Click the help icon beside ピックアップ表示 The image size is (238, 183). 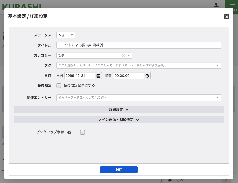[x=69, y=133]
